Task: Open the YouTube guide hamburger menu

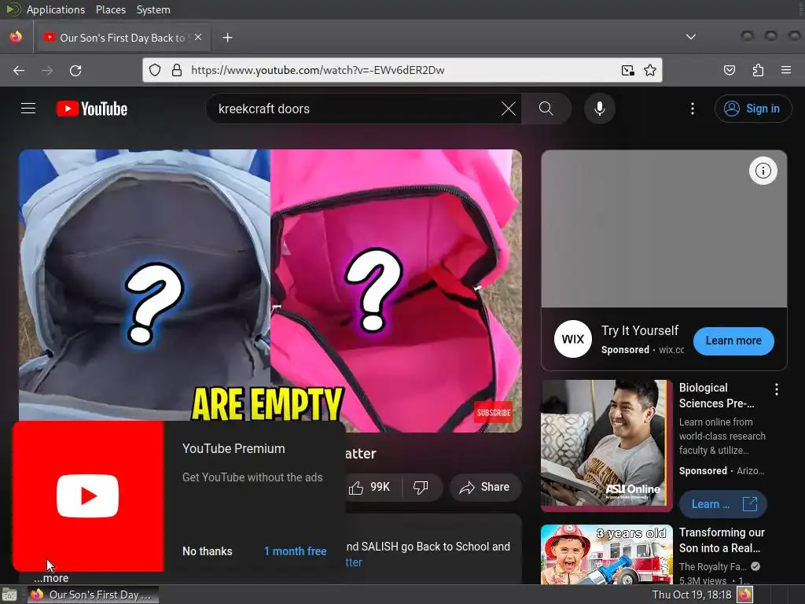Action: point(28,109)
